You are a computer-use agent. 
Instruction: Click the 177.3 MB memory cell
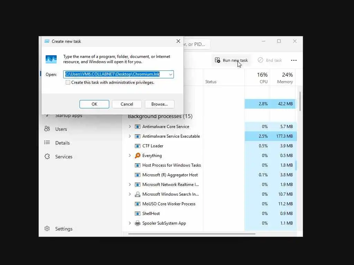[284, 136]
